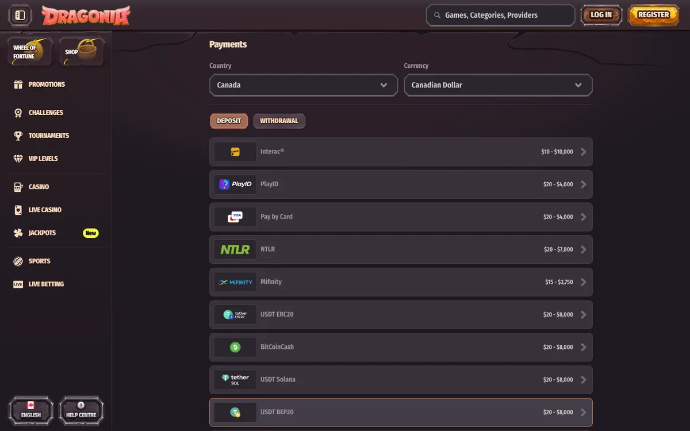The height and width of the screenshot is (431, 690).
Task: Select the Deposit tab
Action: click(229, 121)
